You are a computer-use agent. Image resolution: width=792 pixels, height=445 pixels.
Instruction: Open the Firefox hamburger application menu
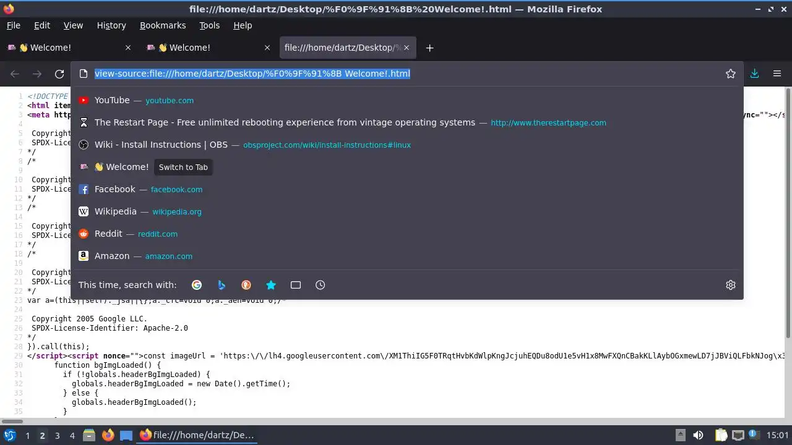point(777,74)
